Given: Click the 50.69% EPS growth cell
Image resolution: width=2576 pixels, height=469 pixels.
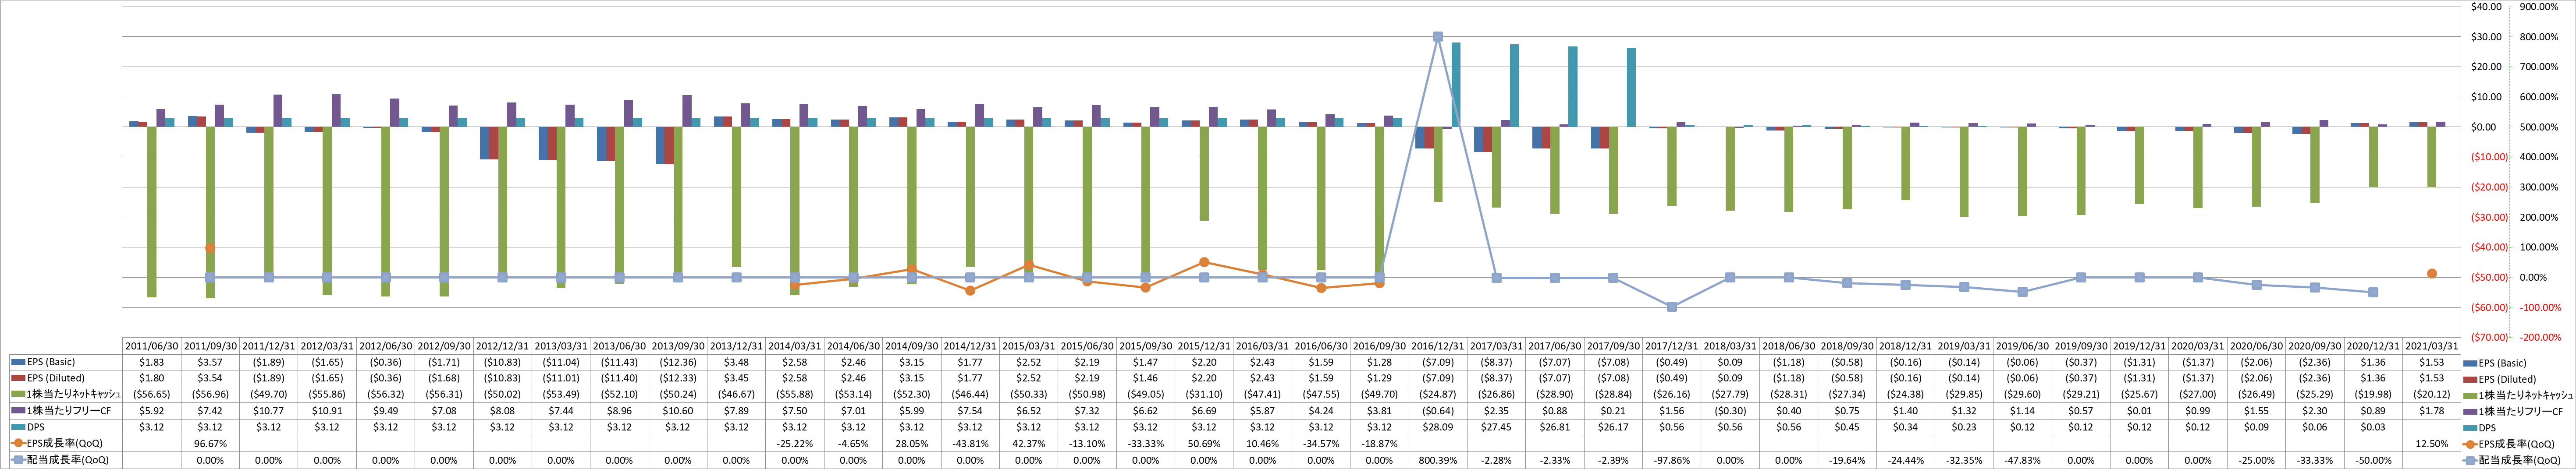Looking at the screenshot, I should 1204,443.
